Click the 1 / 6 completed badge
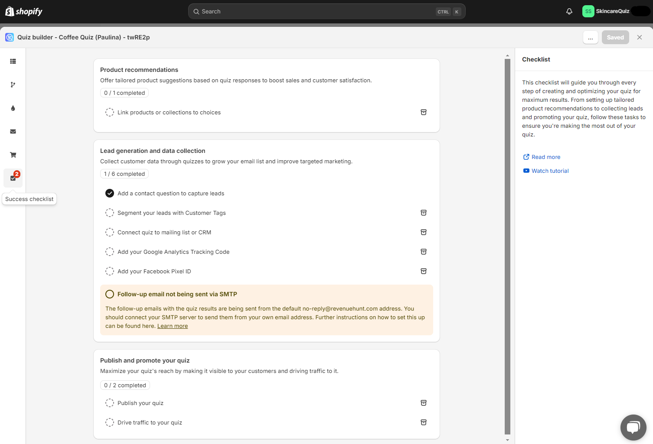653x444 pixels. 124,174
